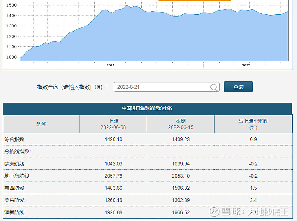This screenshot has width=297, height=221.
Task: Click the 2021 label on chart axis
Action: tap(111, 65)
